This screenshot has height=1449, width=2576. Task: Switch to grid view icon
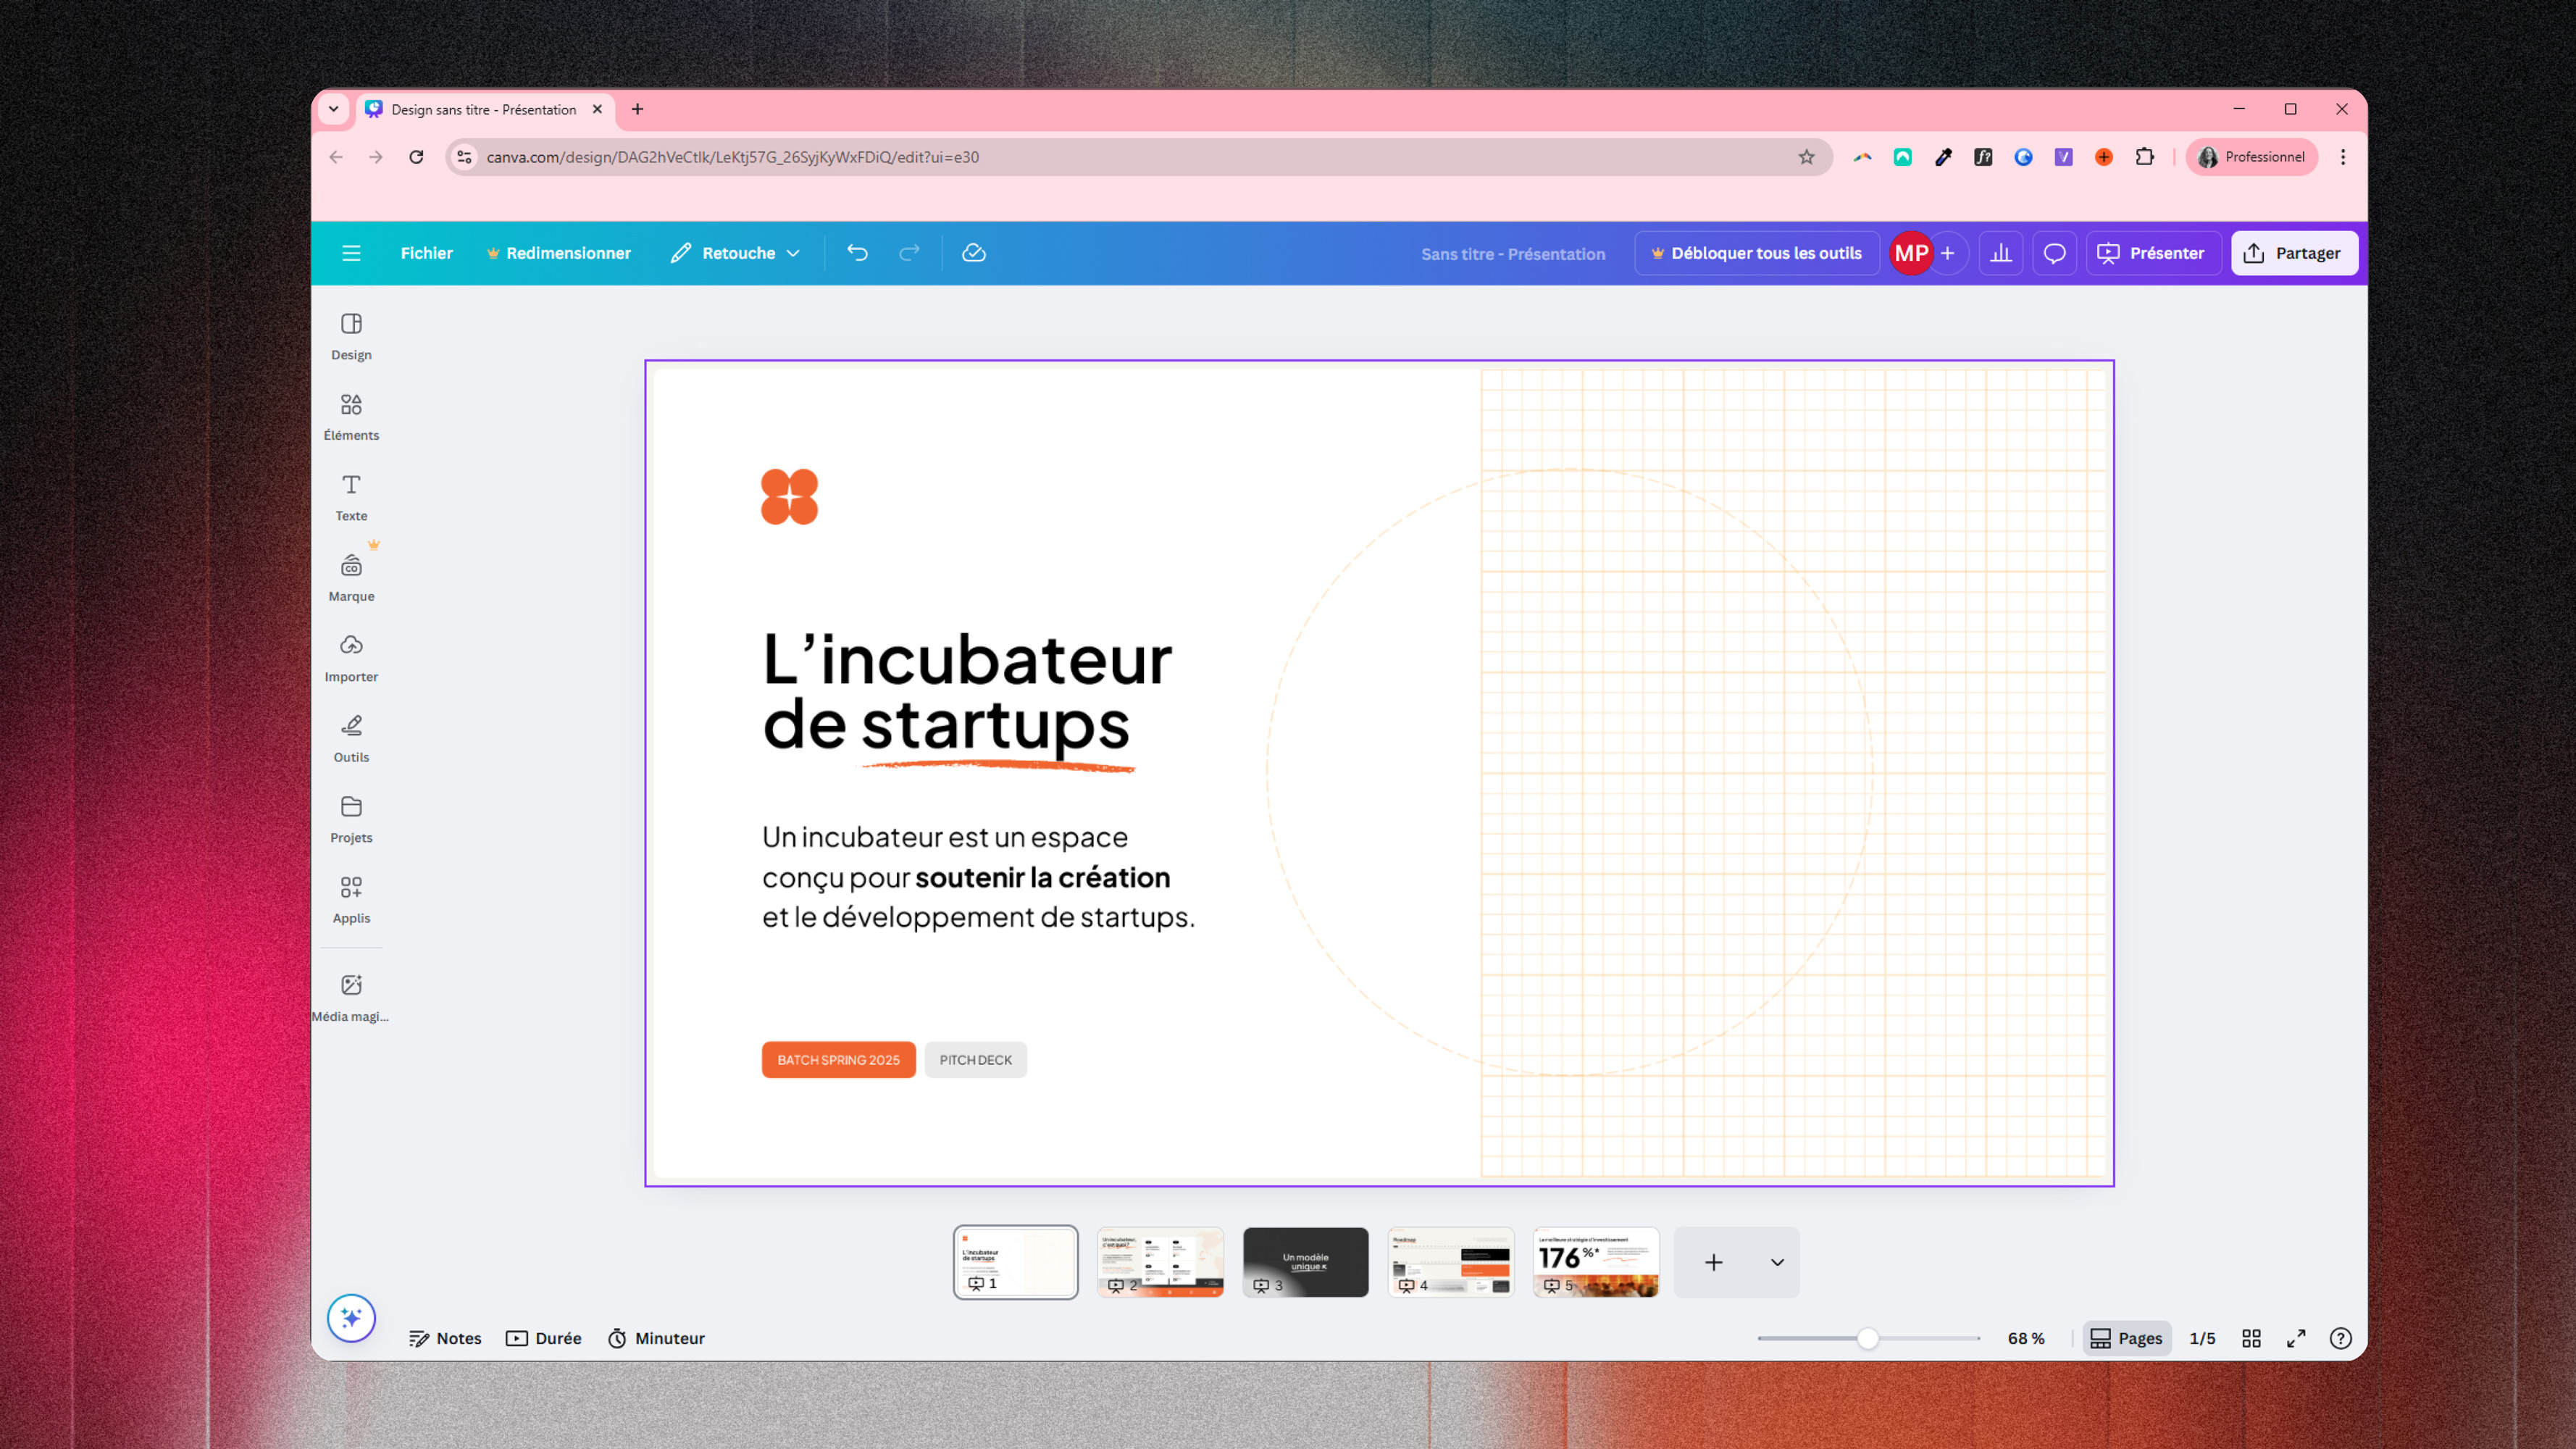[x=2251, y=1338]
